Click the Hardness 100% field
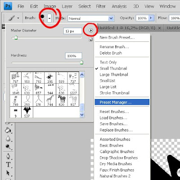This screenshot has height=180, width=180. (x=73, y=56)
